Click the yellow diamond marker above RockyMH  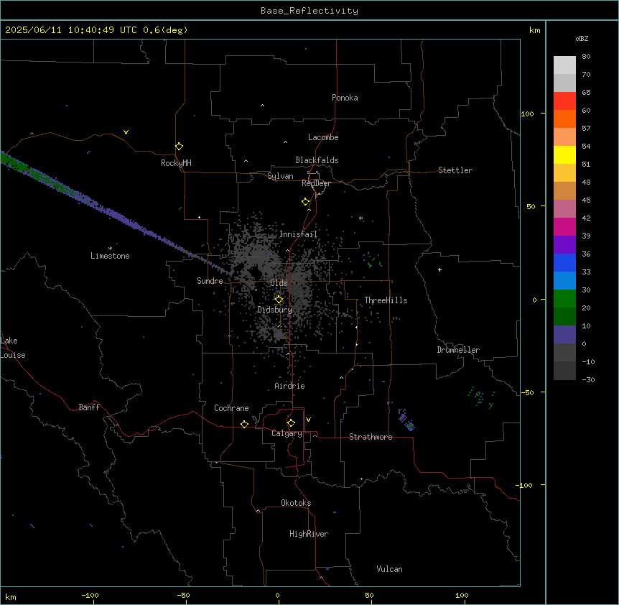pyautogui.click(x=180, y=147)
